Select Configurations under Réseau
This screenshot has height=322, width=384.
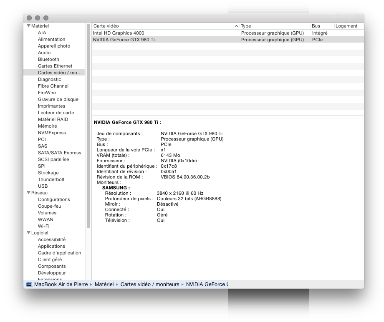[54, 199]
